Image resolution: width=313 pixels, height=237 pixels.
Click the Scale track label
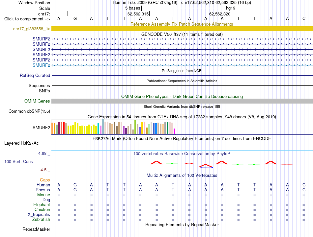point(44,8)
